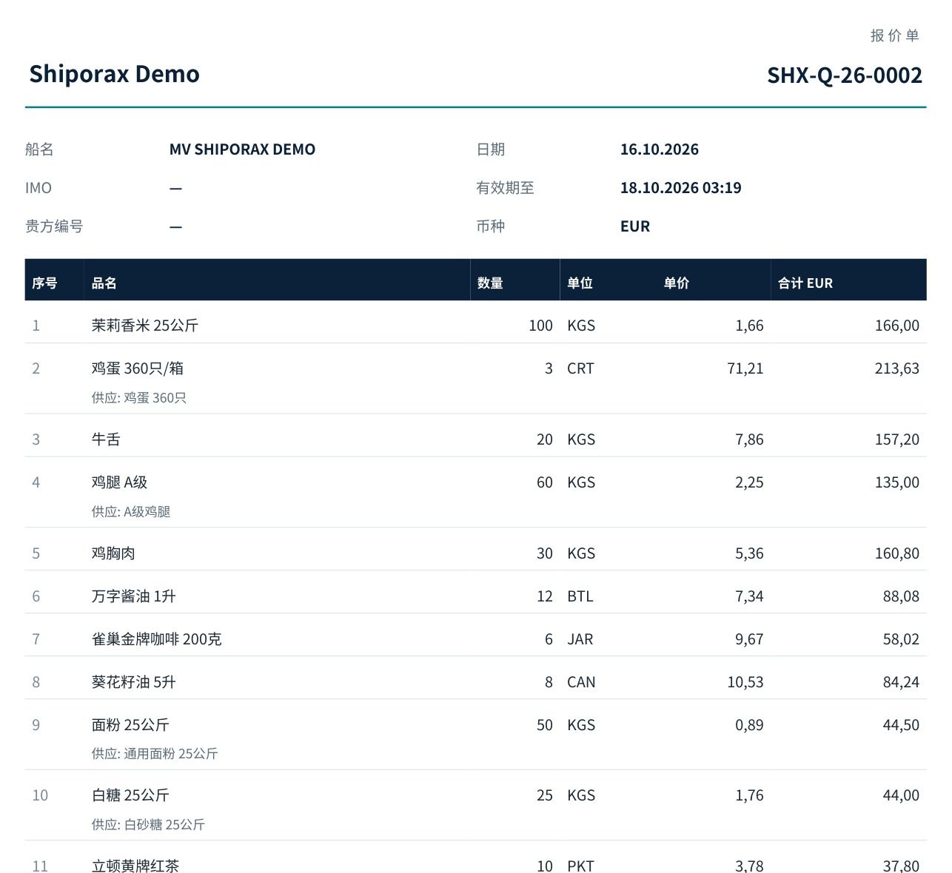Select the vessel name MV SHIPORAX DEMO

[x=242, y=149]
